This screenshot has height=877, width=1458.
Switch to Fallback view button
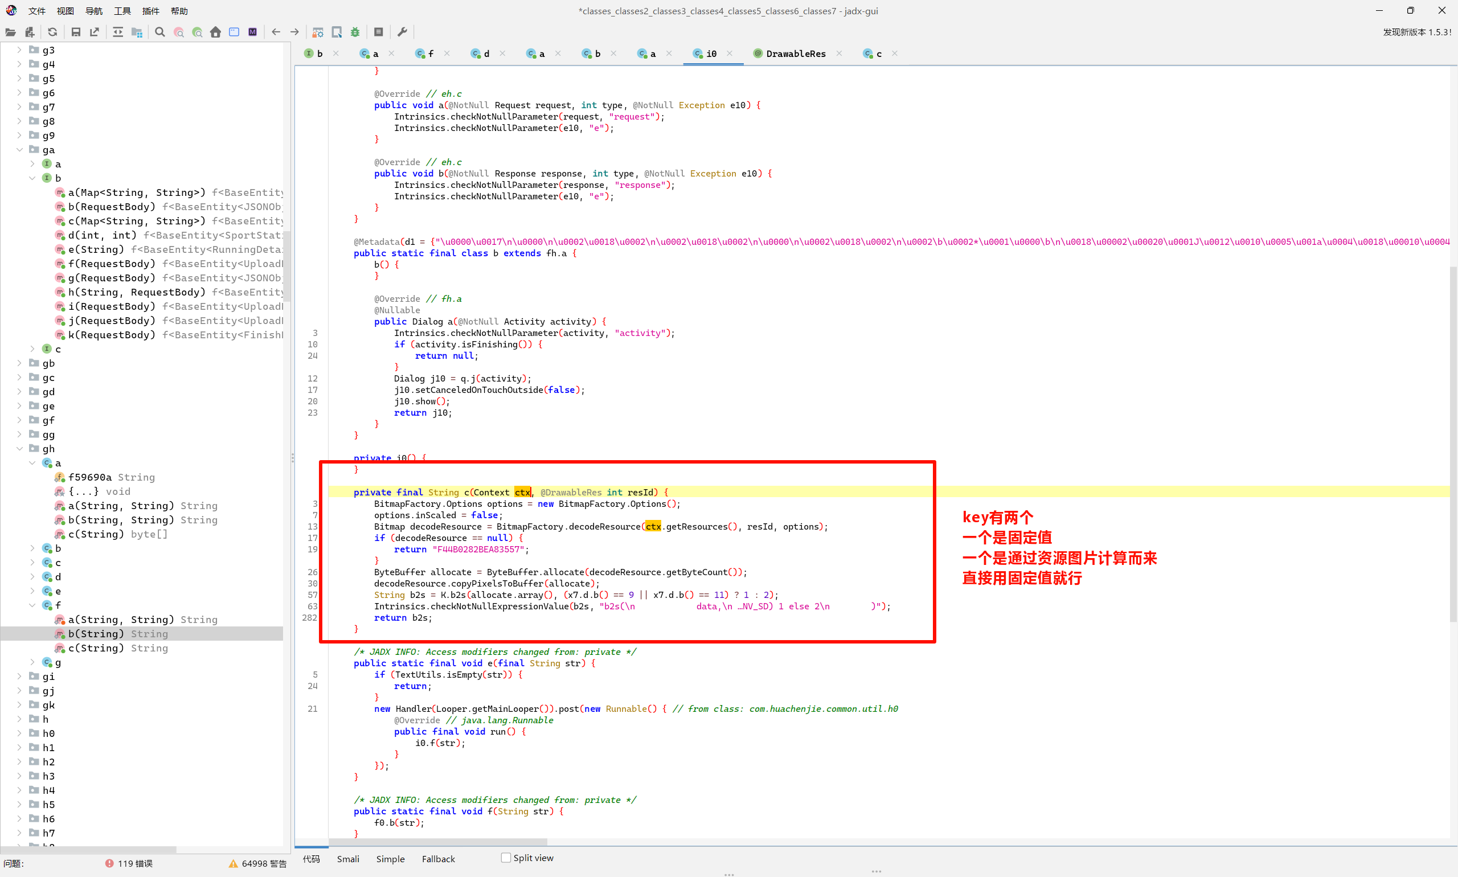(x=438, y=859)
